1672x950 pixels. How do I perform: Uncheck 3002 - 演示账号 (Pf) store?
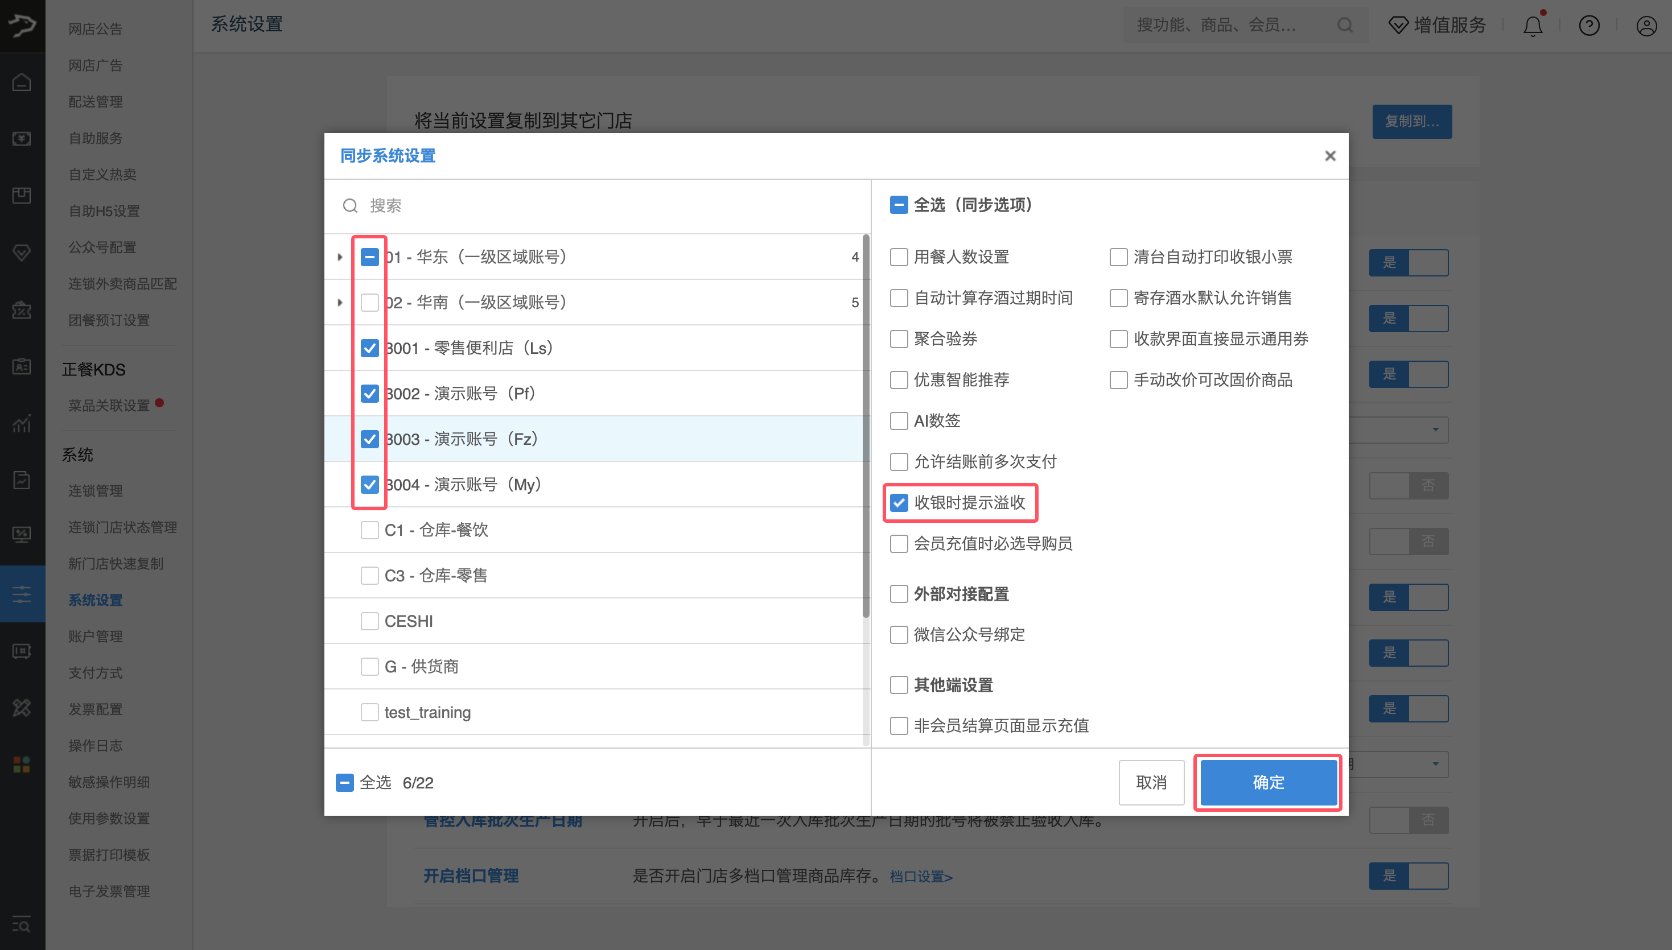(x=369, y=394)
